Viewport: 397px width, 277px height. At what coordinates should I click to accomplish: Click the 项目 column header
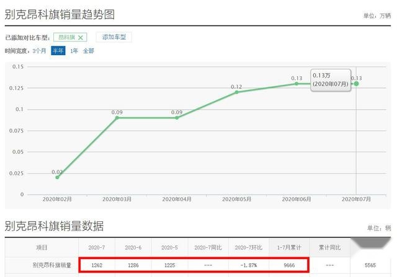[42, 248]
